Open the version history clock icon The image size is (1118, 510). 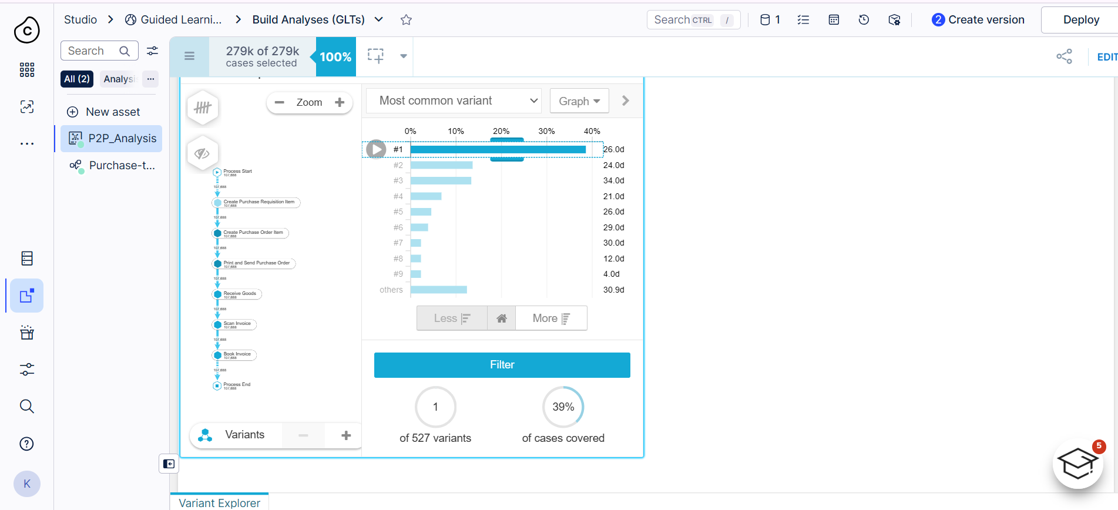coord(864,20)
